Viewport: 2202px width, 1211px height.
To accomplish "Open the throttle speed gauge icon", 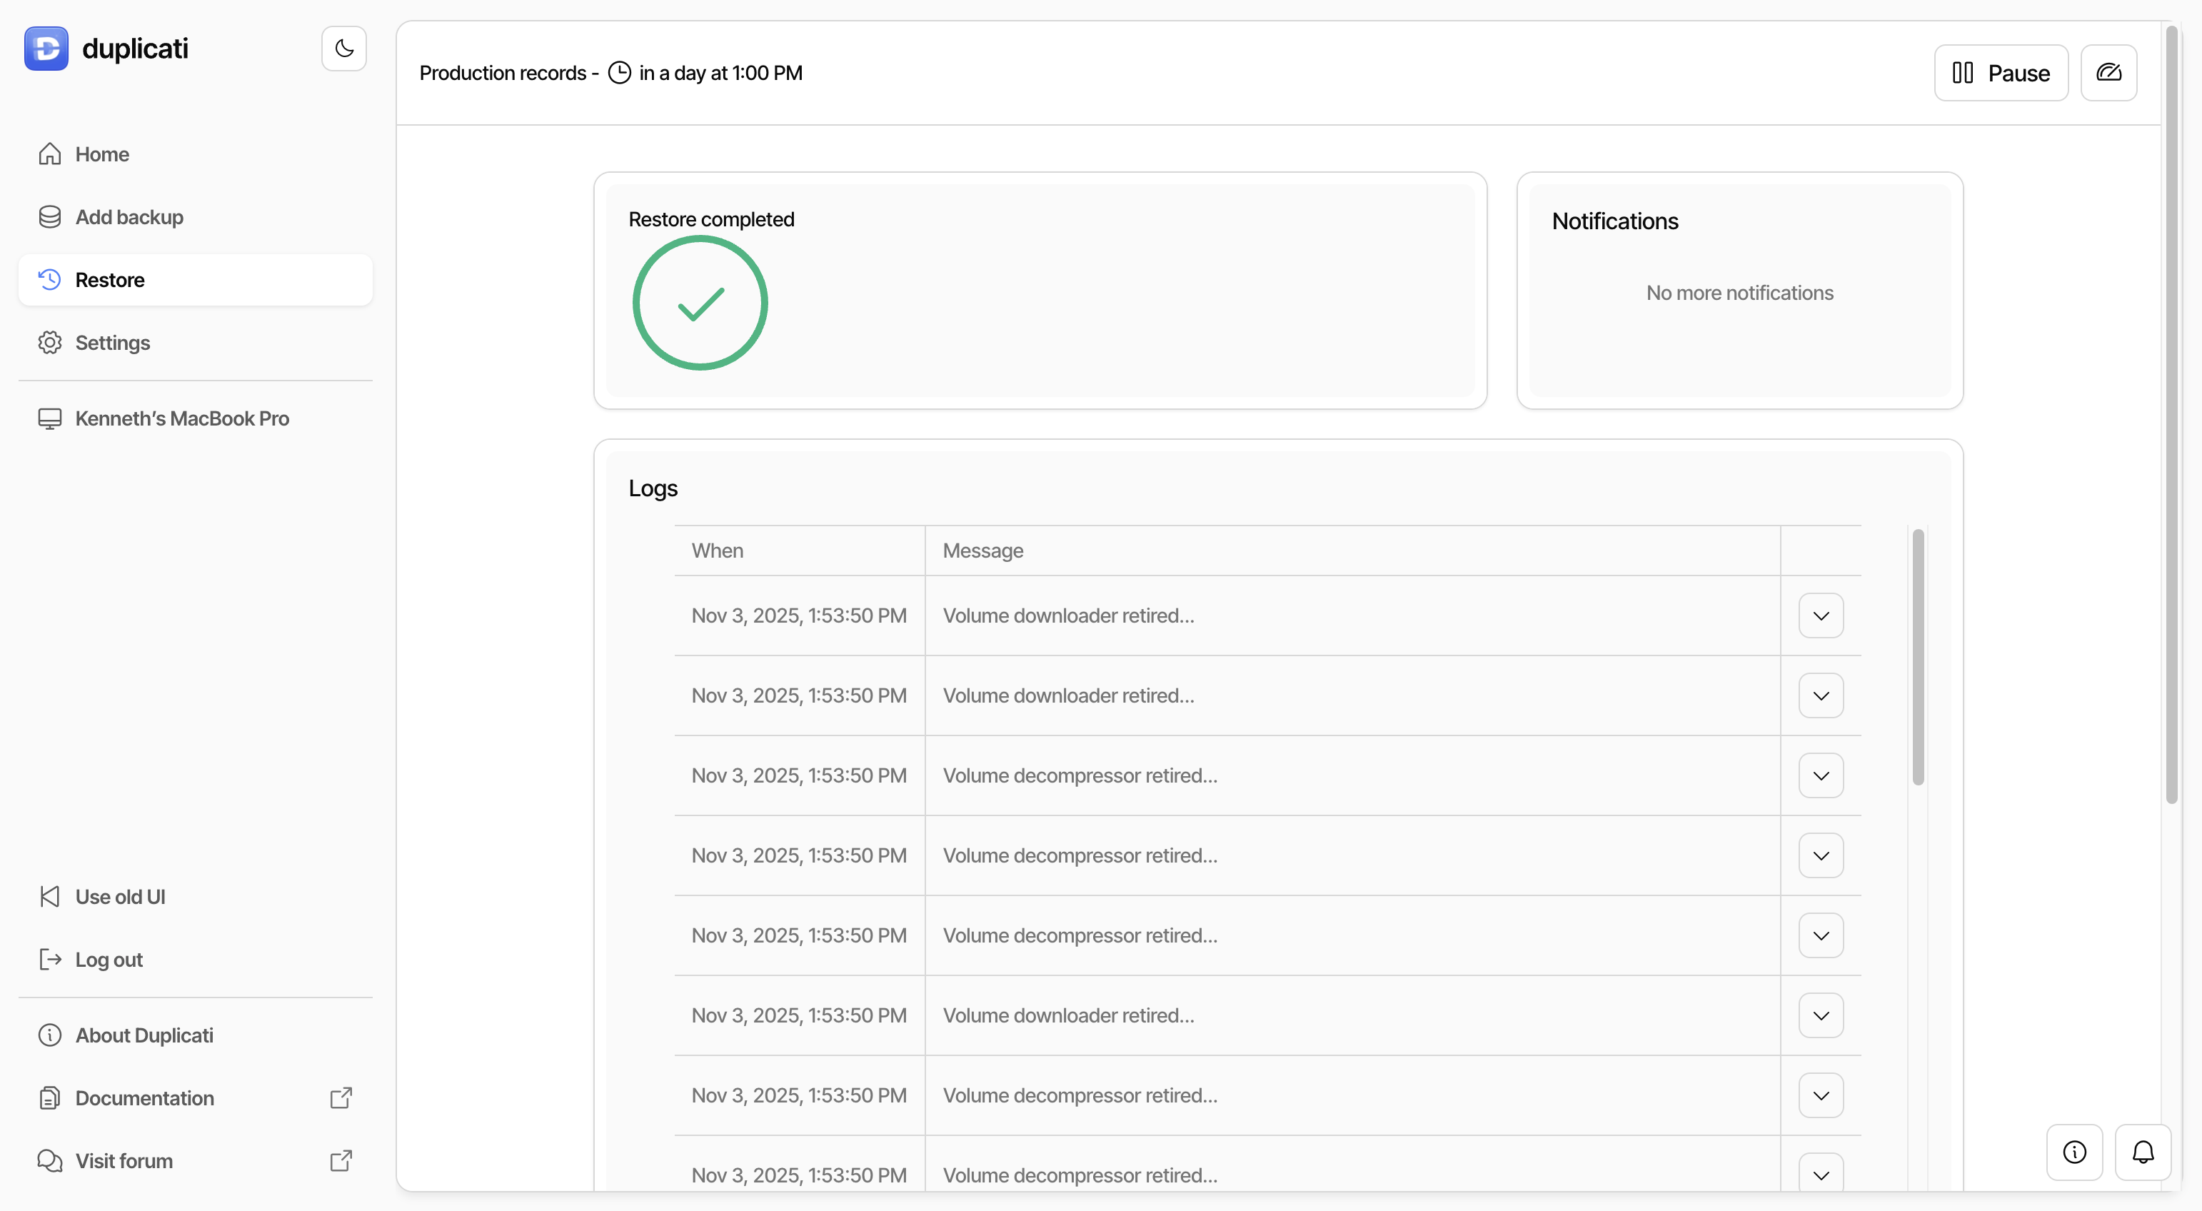I will (2108, 73).
